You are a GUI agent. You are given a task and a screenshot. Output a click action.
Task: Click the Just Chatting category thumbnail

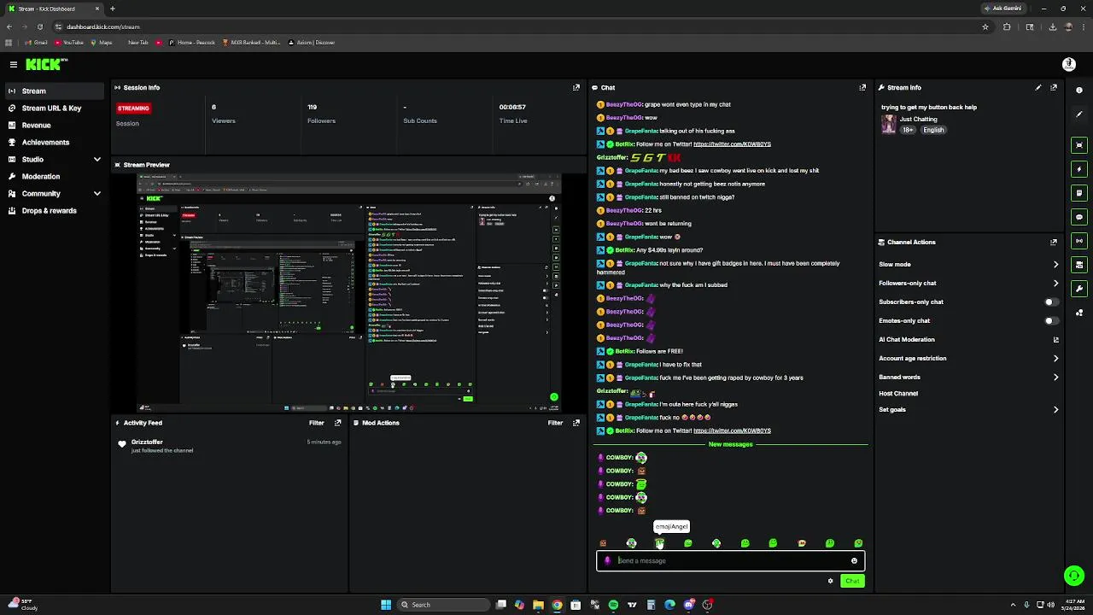pyautogui.click(x=889, y=124)
